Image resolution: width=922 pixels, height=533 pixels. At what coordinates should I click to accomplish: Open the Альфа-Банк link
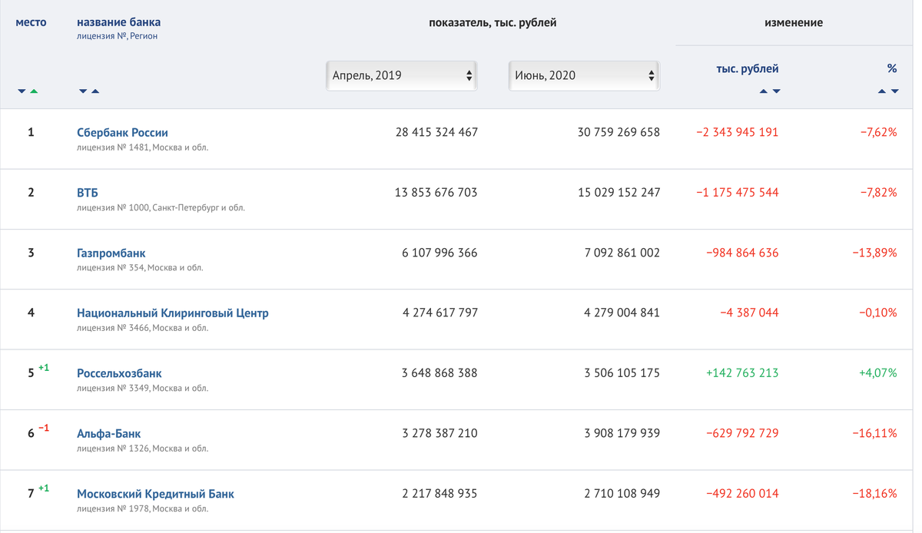click(109, 433)
